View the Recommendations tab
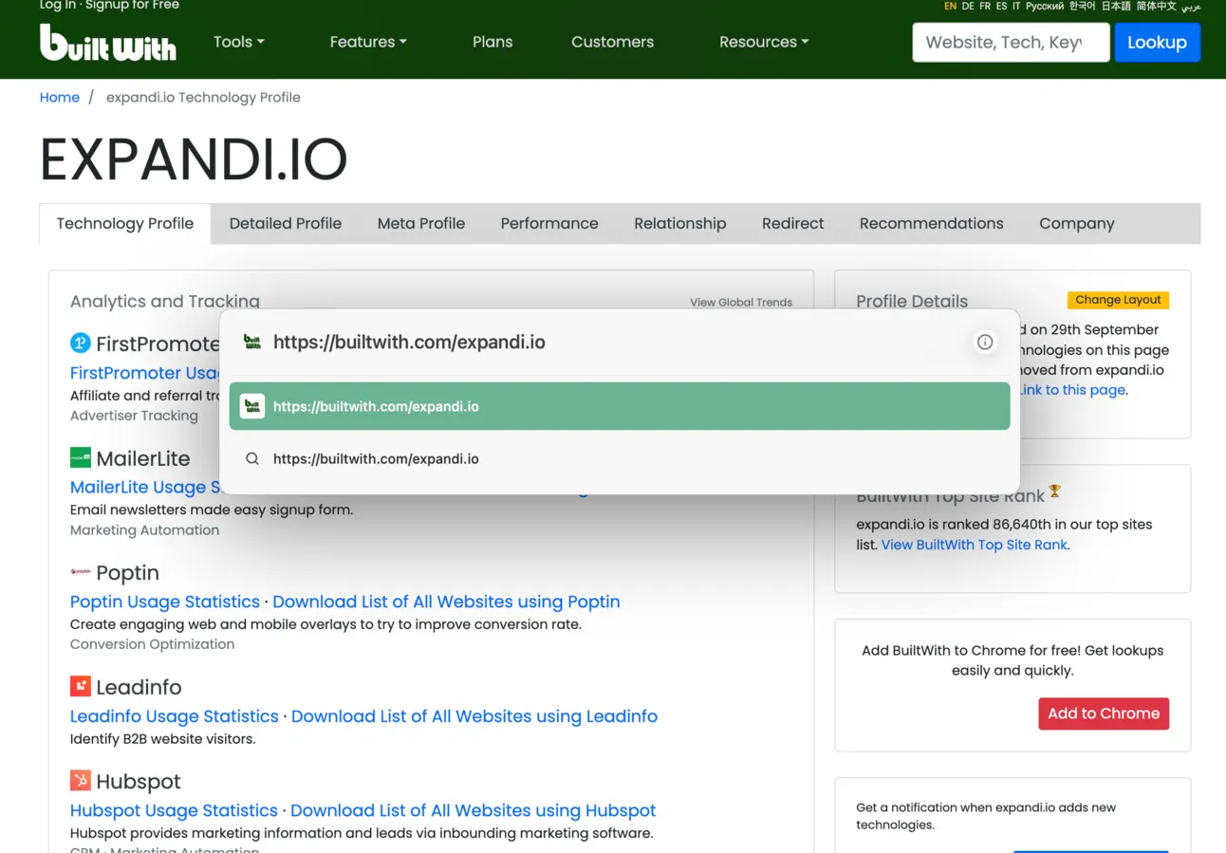1226x853 pixels. pos(932,224)
